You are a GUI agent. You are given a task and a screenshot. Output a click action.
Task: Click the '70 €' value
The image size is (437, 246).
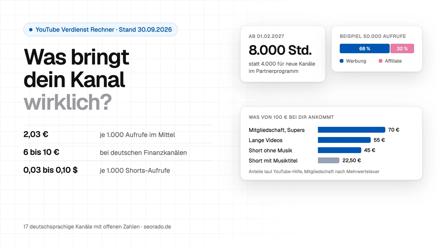point(394,130)
